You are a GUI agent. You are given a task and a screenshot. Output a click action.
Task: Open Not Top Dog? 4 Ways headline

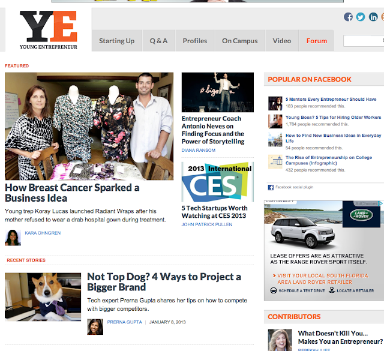point(164,282)
